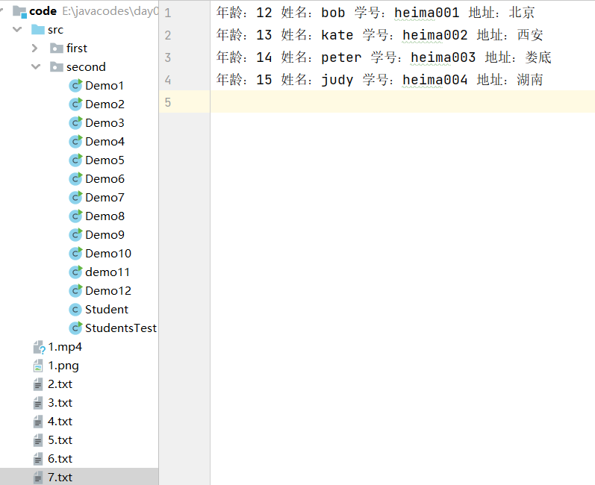Click the src source folder icon
Viewport: 595px width, 485px height.
(x=38, y=30)
